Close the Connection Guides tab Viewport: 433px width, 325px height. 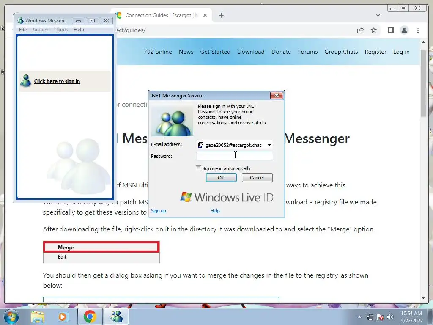coord(205,15)
